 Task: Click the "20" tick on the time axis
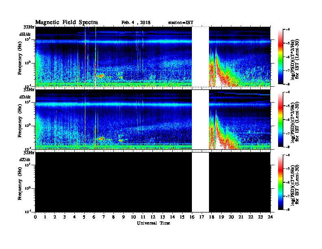coord(231,217)
